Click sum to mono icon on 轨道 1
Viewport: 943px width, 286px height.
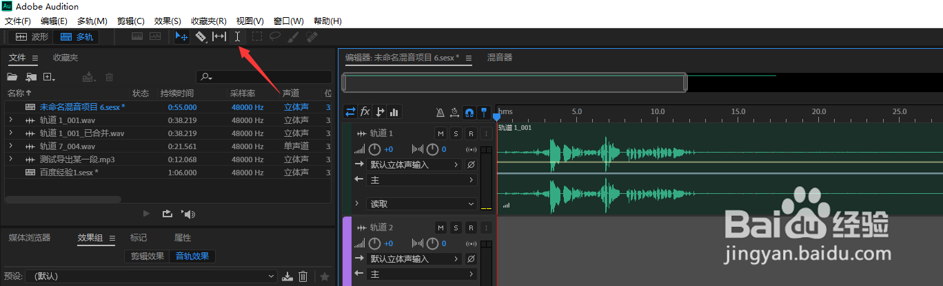click(472, 149)
